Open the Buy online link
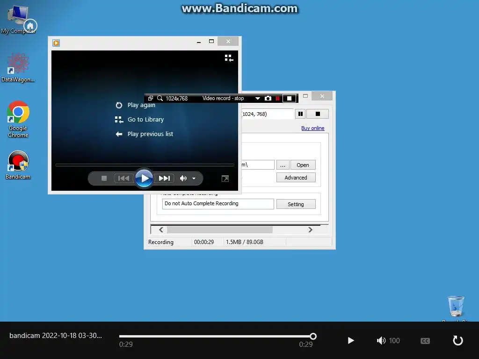Image resolution: width=479 pixels, height=359 pixels. click(313, 128)
